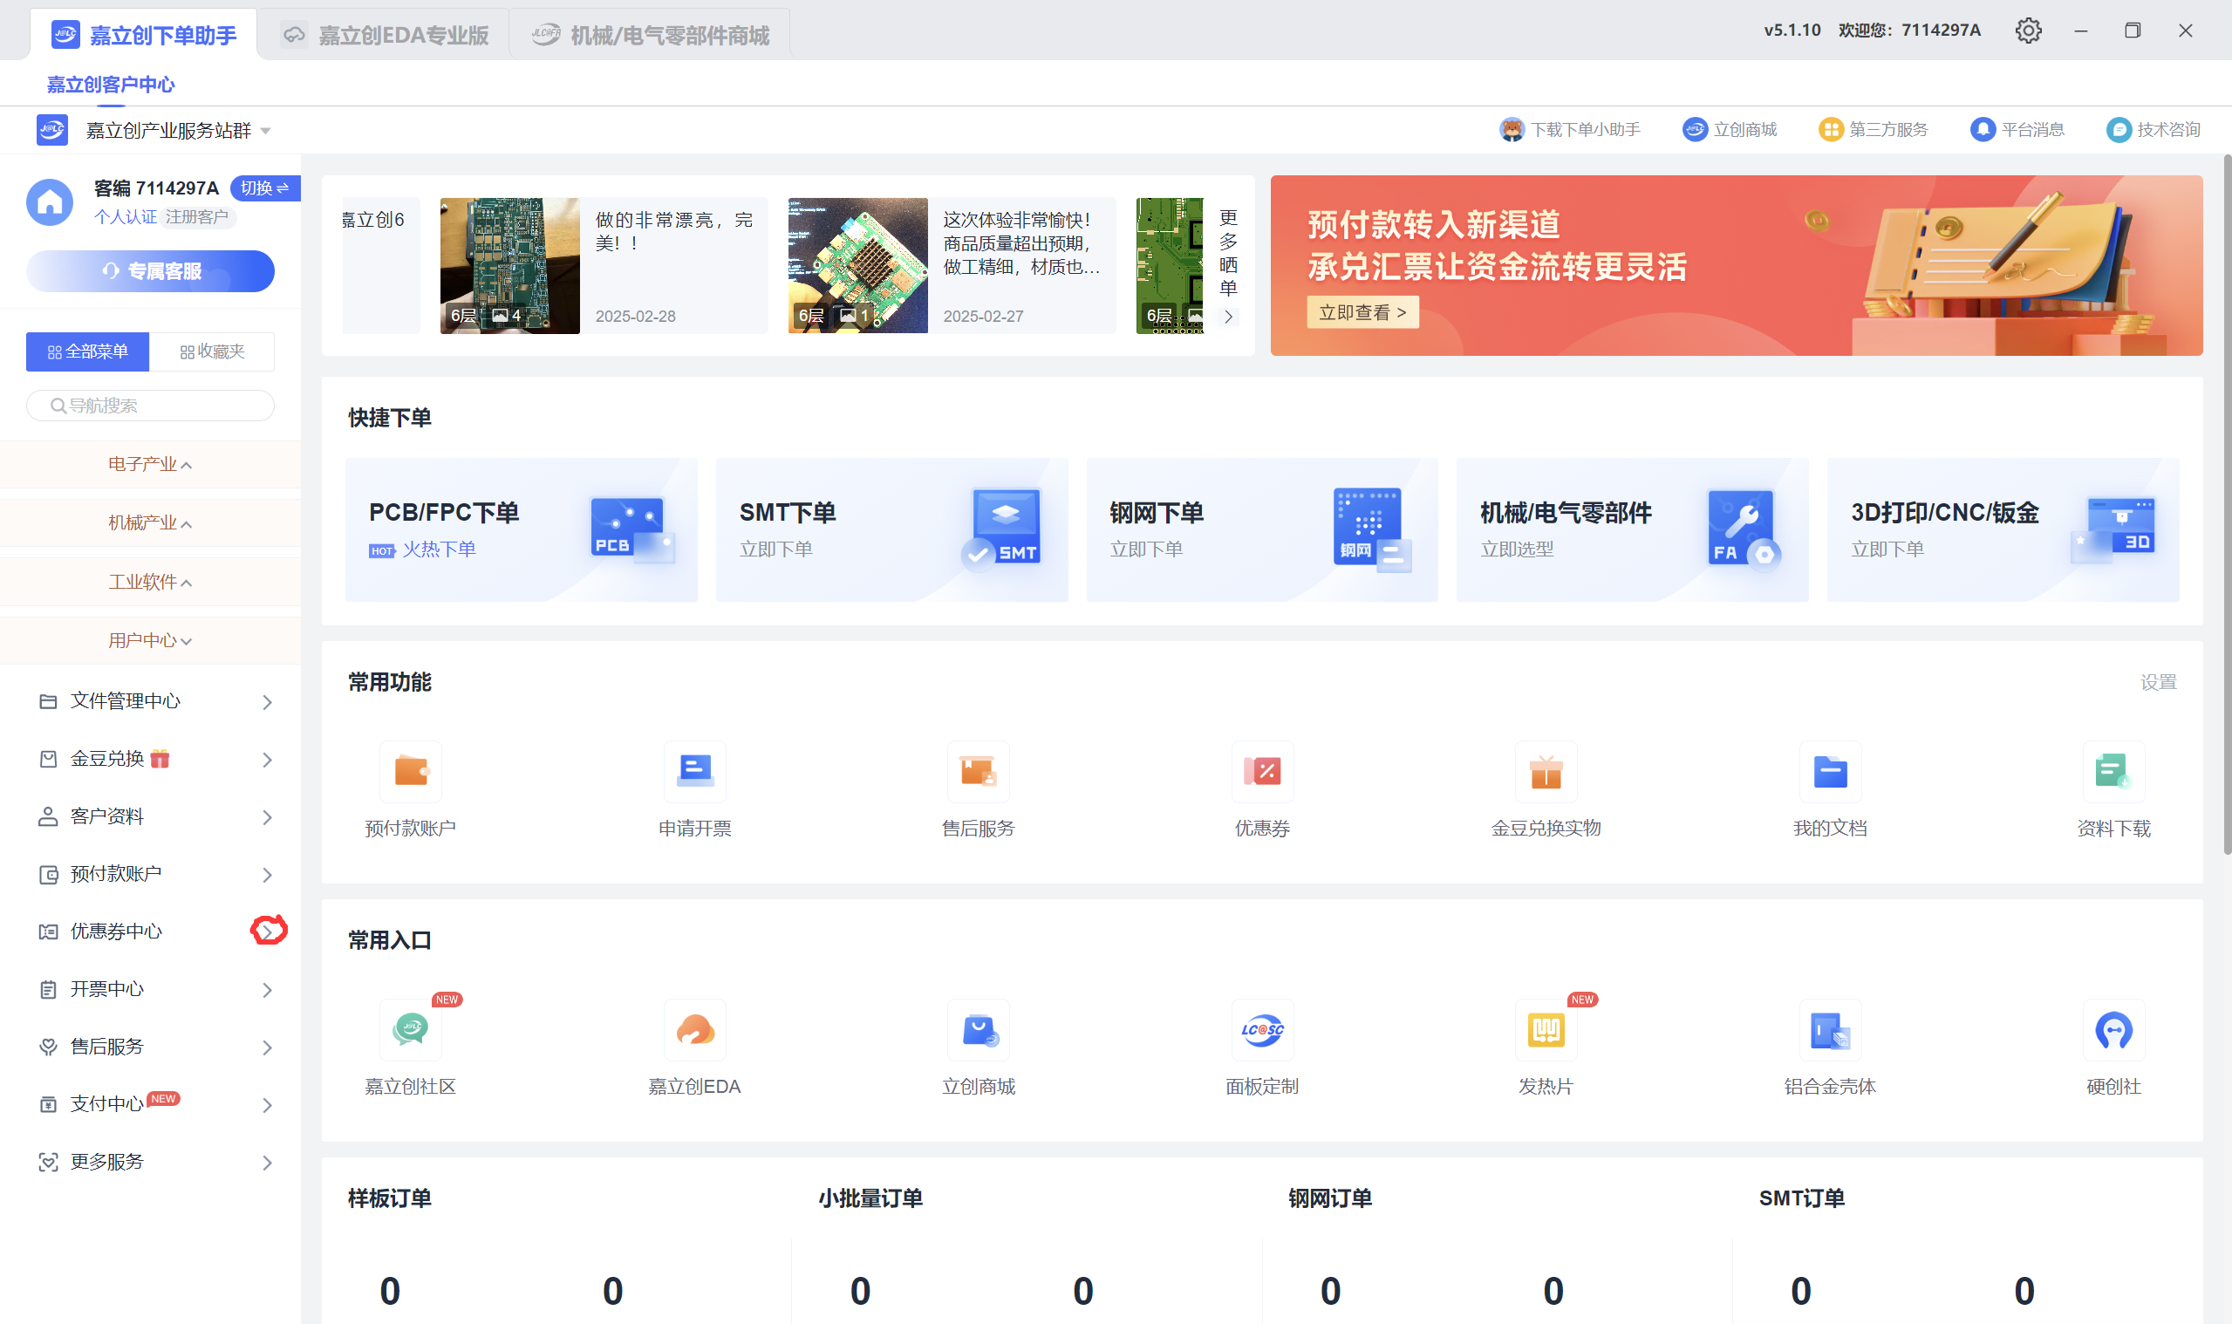
Task: Open the 钢网下单 quick order card
Action: 1261,530
